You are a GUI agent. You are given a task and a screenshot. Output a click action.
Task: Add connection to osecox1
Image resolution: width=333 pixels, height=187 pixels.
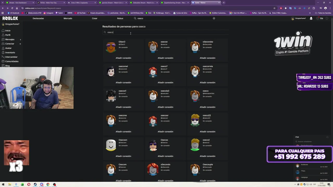(x=123, y=107)
